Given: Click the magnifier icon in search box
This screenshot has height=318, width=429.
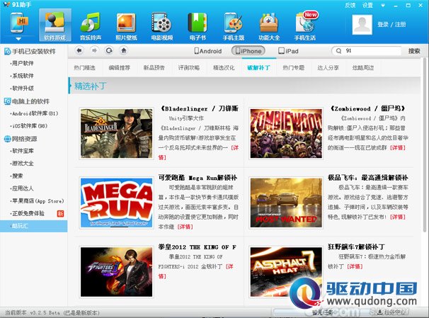Looking at the screenshot, I should click(338, 50).
